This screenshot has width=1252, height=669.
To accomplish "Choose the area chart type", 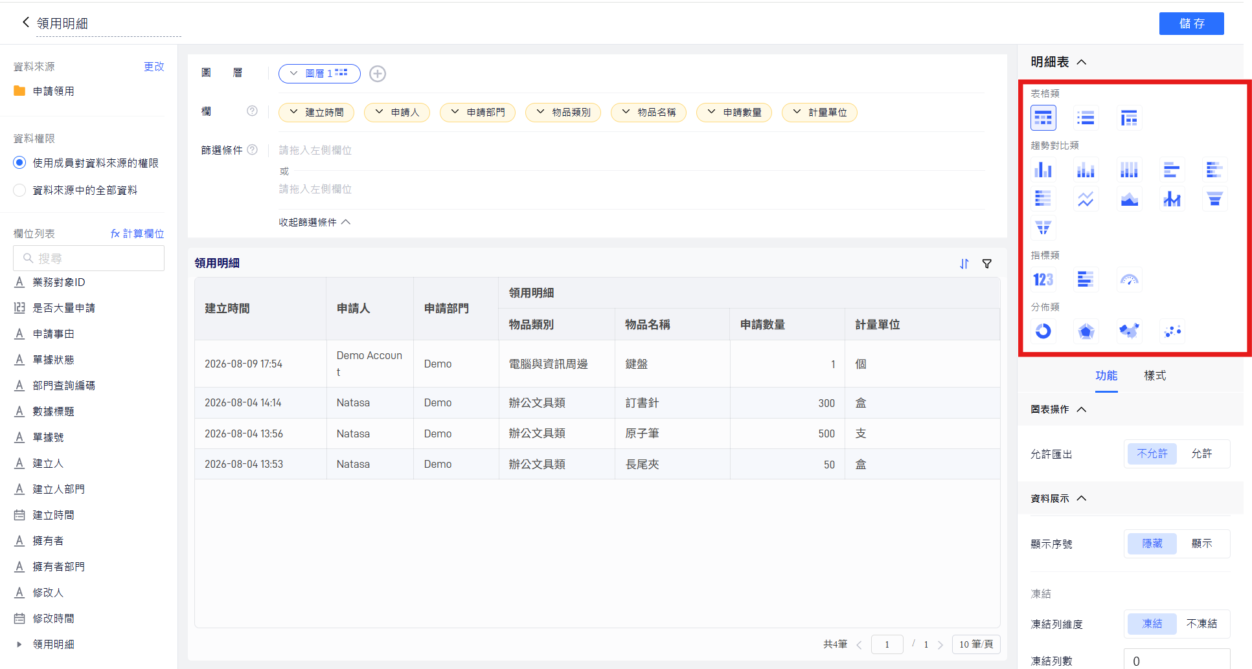I will click(x=1129, y=199).
